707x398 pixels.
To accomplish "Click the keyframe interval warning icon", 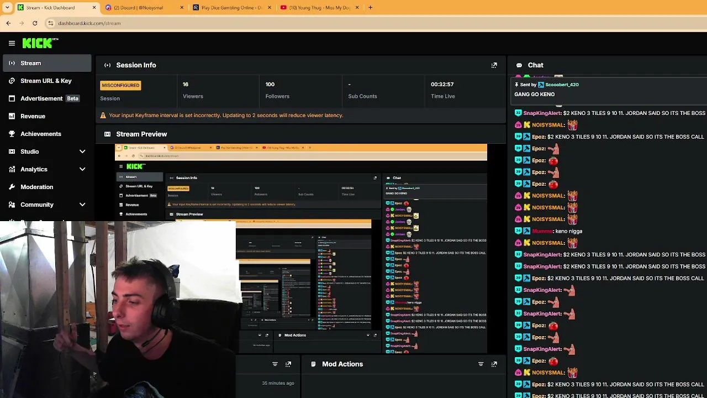I will click(x=103, y=116).
